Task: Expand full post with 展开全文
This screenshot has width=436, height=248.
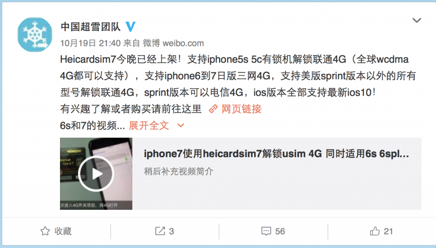Action: [x=149, y=126]
